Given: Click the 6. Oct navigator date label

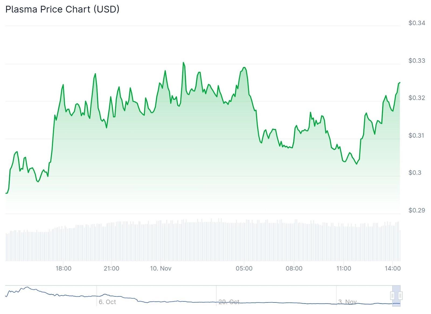Looking at the screenshot, I should [x=107, y=302].
